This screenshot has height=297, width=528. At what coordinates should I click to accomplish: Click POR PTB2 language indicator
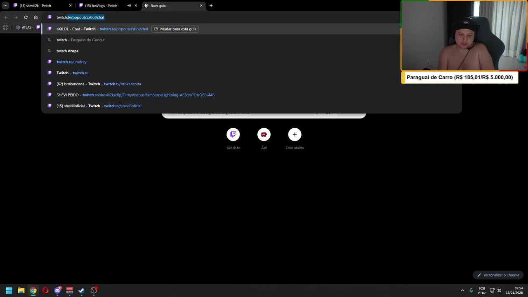click(482, 290)
